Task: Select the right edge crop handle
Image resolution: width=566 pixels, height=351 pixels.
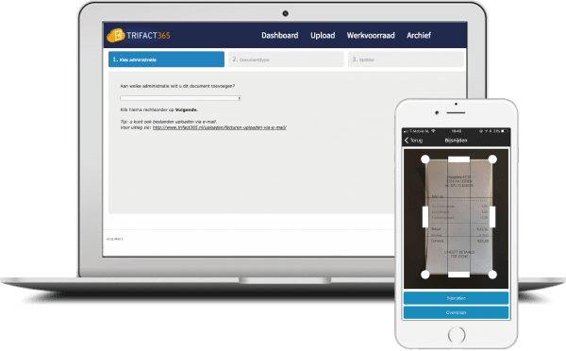Action: [x=492, y=217]
